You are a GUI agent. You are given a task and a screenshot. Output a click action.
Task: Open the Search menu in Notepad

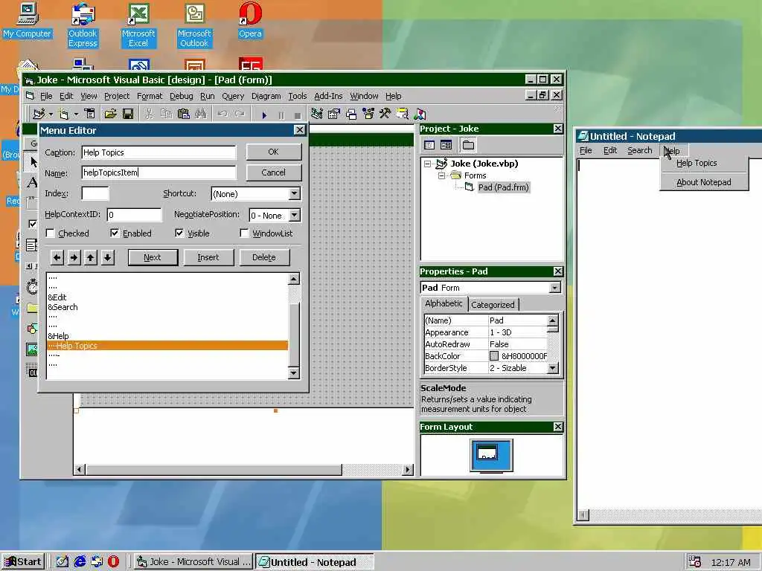(639, 150)
